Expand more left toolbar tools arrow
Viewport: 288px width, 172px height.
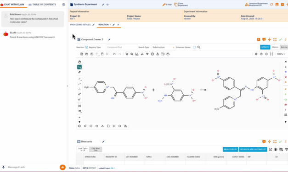(79, 122)
